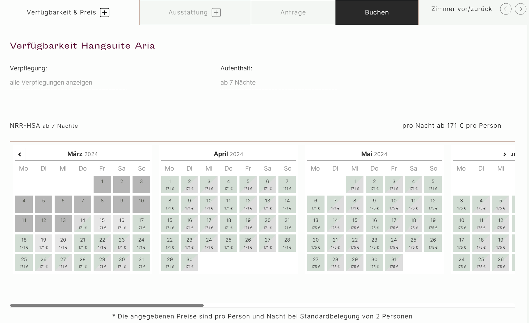Expand the Verfügbarkeit & Preis section
Screen dimensions: 529x323
[61, 12]
